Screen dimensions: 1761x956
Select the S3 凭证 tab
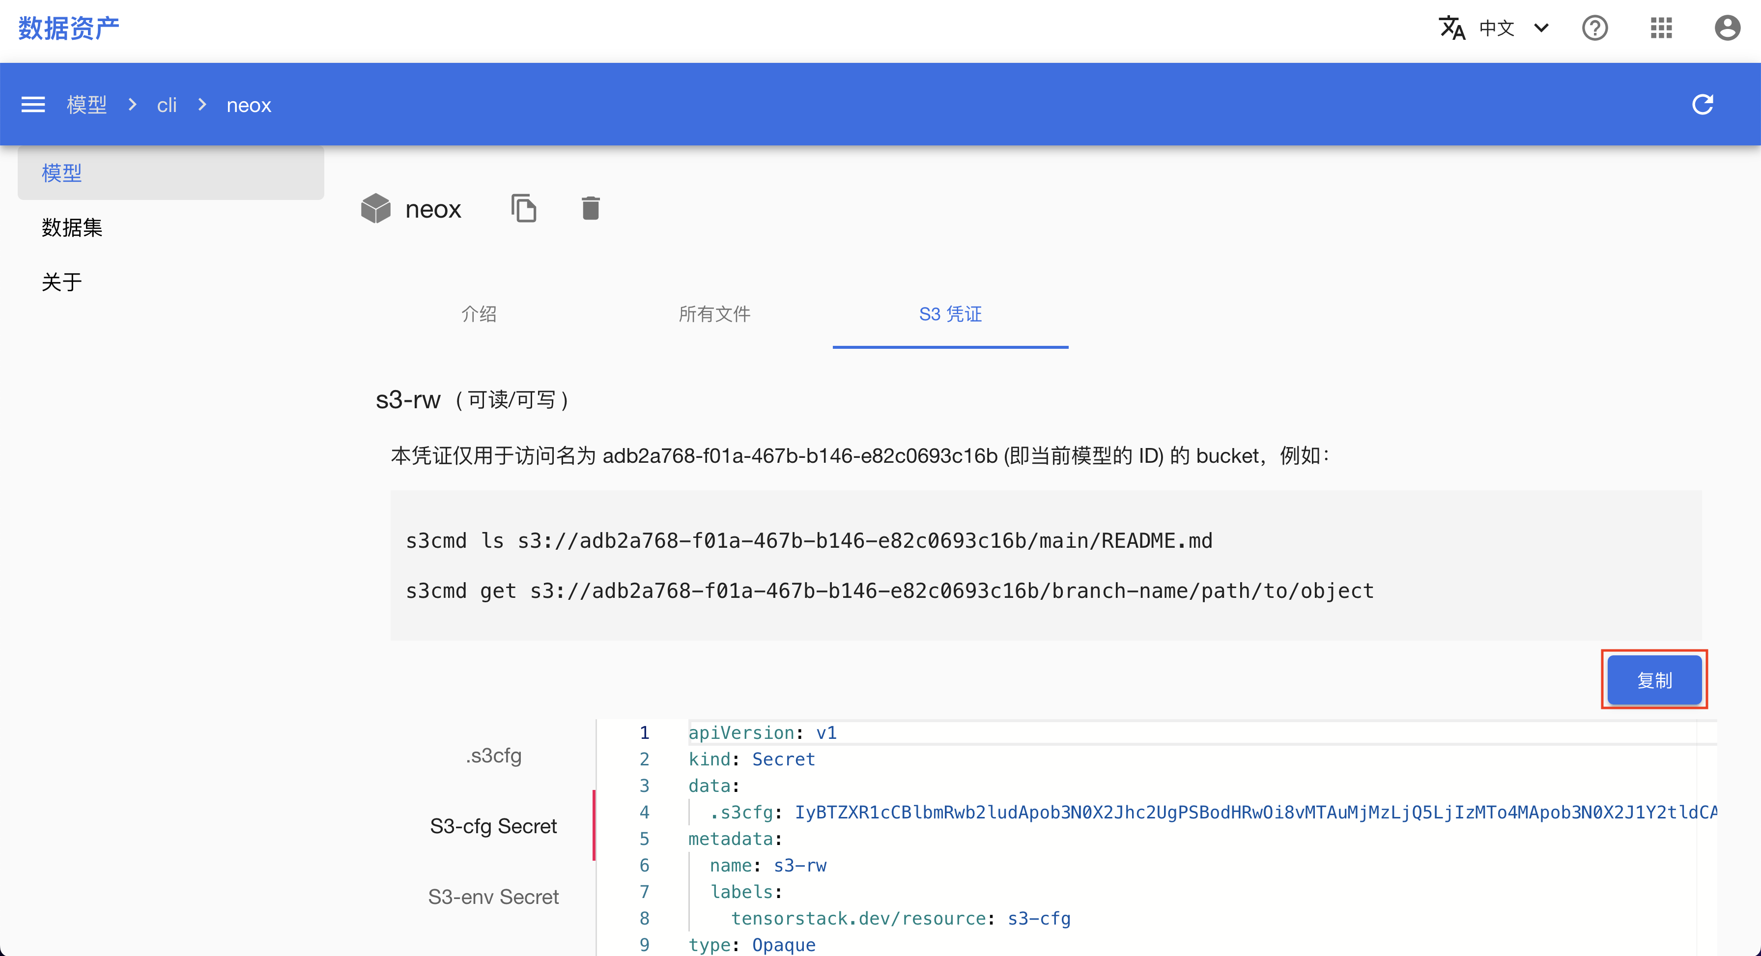click(950, 313)
